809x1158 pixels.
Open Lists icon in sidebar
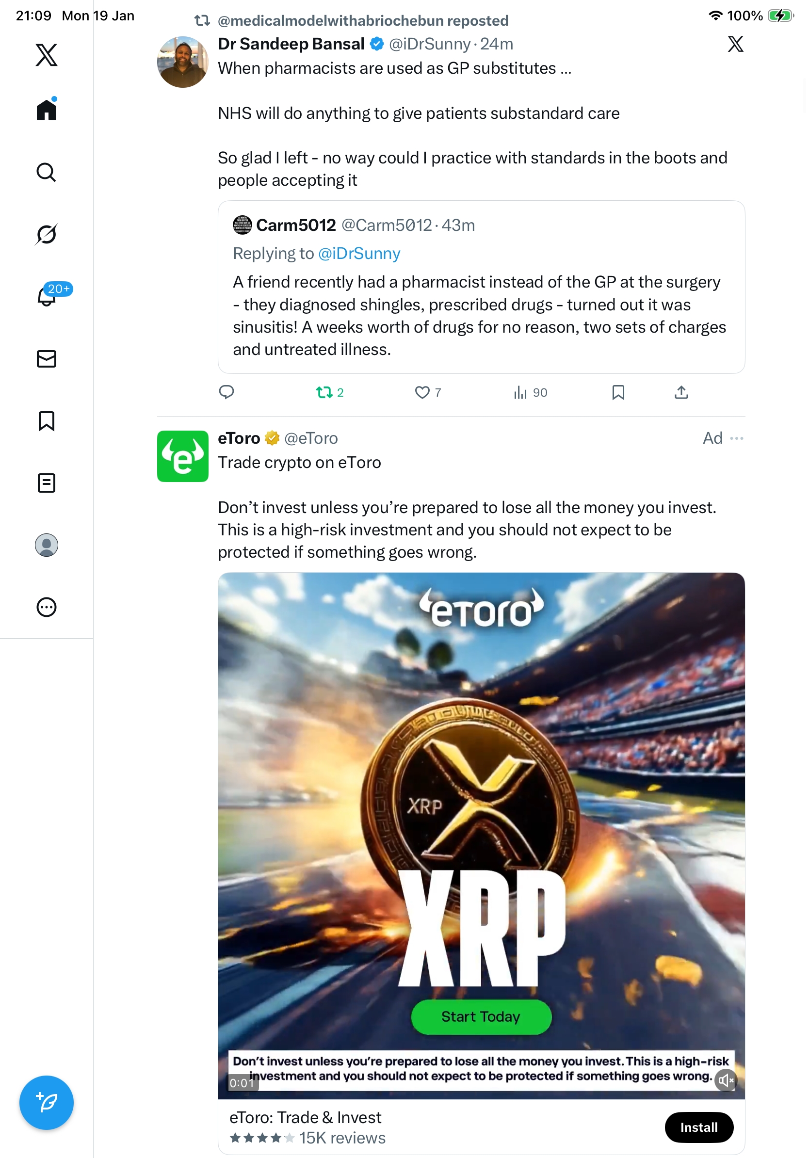47,483
